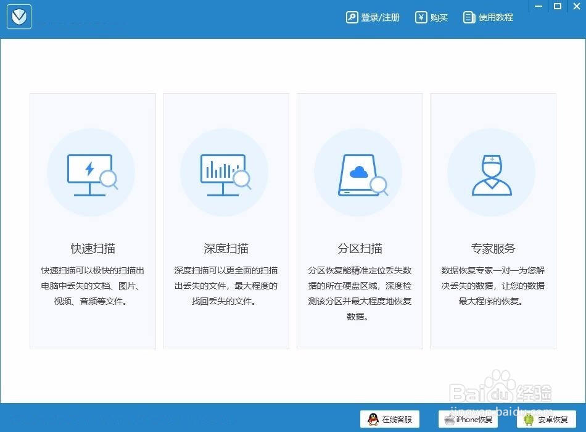Click the key icon beside 登录/注册
This screenshot has height=432, width=586.
pyautogui.click(x=352, y=17)
